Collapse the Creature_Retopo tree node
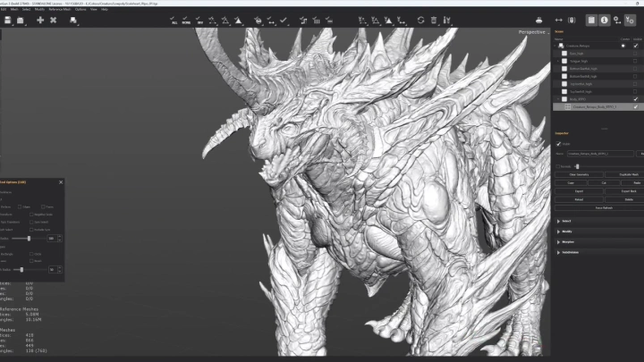The width and height of the screenshot is (644, 362). pyautogui.click(x=555, y=46)
